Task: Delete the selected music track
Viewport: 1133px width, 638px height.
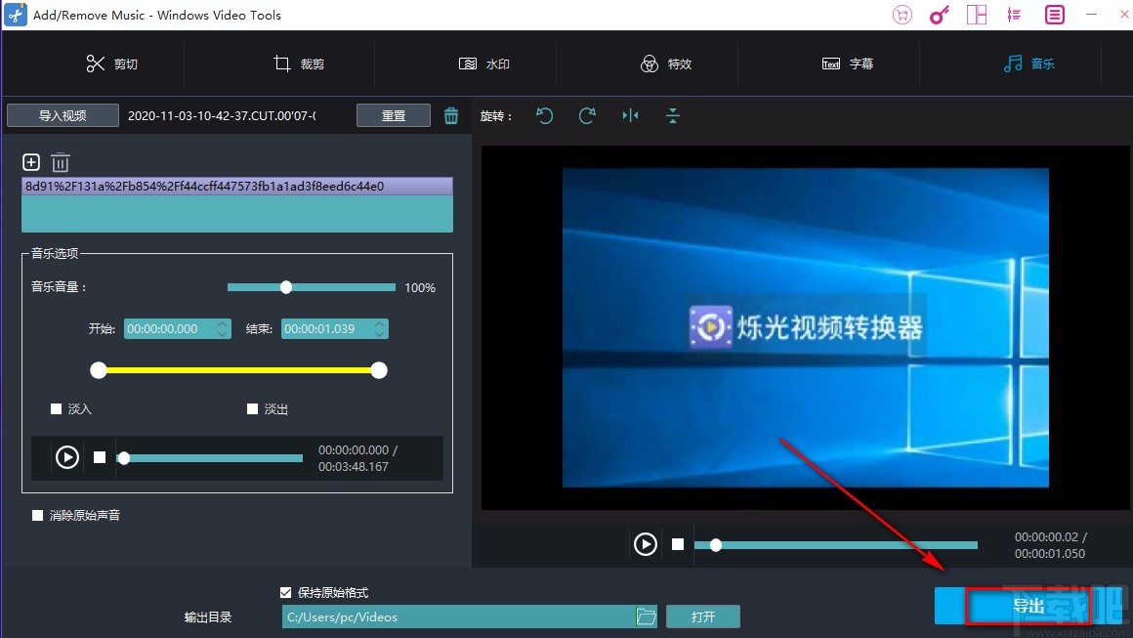Action: [60, 162]
